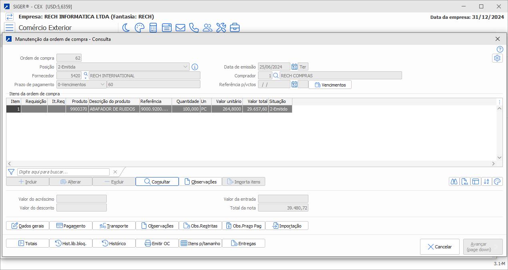Image resolution: width=508 pixels, height=270 pixels.
Task: Click the envelope mail icon
Action: 180,28
